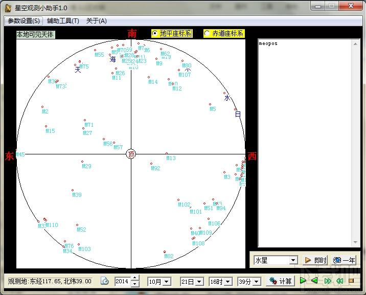
Task: Open the minute dropdown showing 39分
Action: (256, 282)
